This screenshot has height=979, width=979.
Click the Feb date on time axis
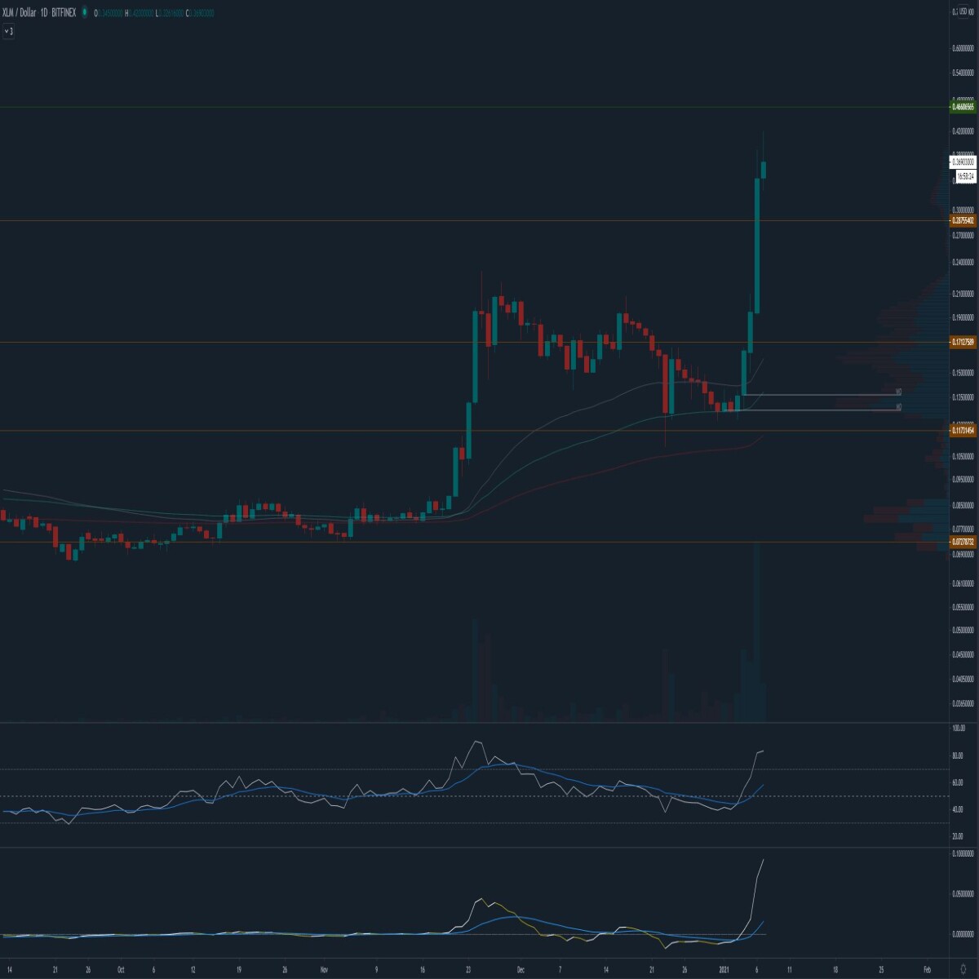point(927,970)
